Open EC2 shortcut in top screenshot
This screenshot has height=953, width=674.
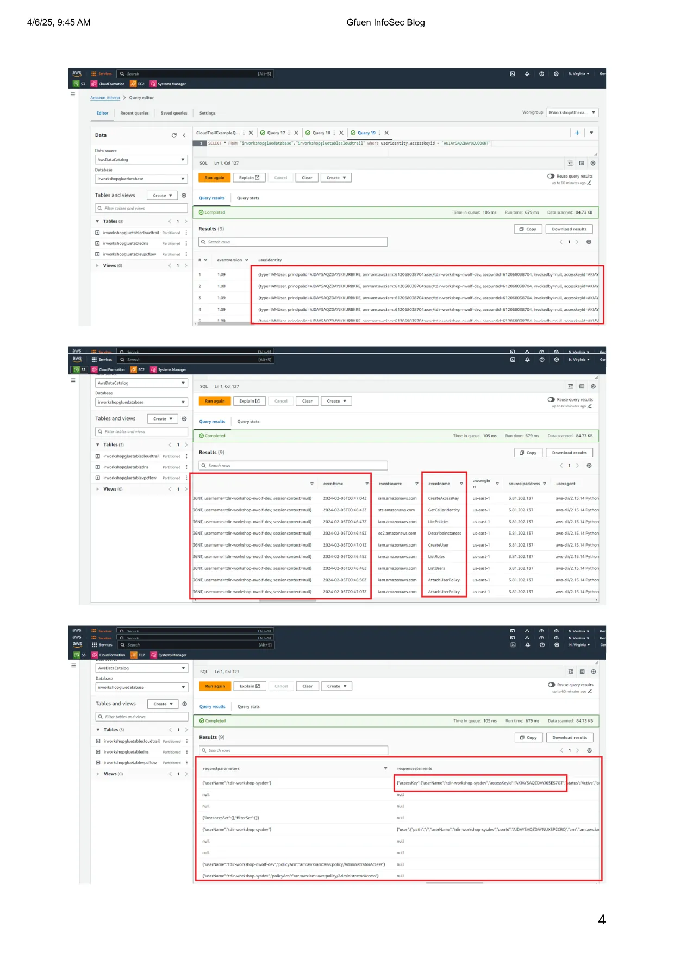point(138,84)
